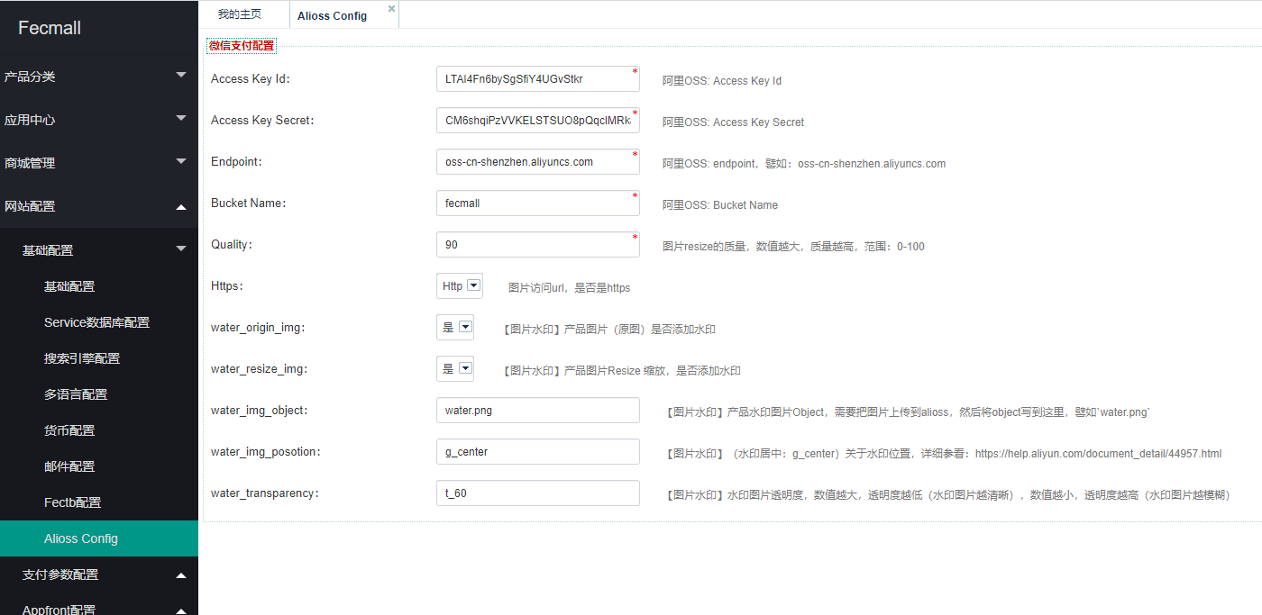The height and width of the screenshot is (615, 1262).
Task: Click the "Quality:" field label
Action: click(232, 245)
